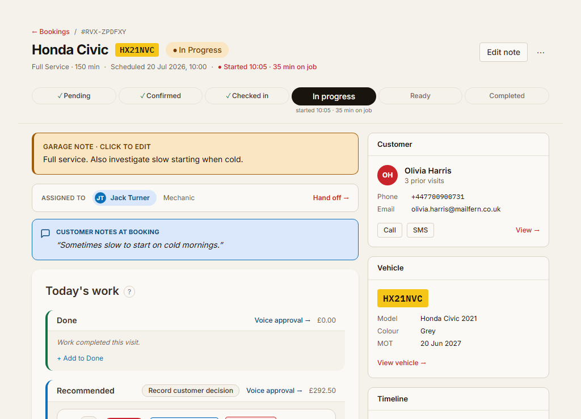Click the HX21NVC plate badge next to title
The width and height of the screenshot is (581, 419).
[x=137, y=50]
